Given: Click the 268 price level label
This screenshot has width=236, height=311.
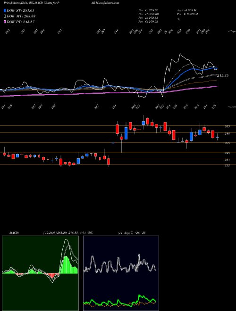Looking at the screenshot, I should pyautogui.click(x=227, y=143).
